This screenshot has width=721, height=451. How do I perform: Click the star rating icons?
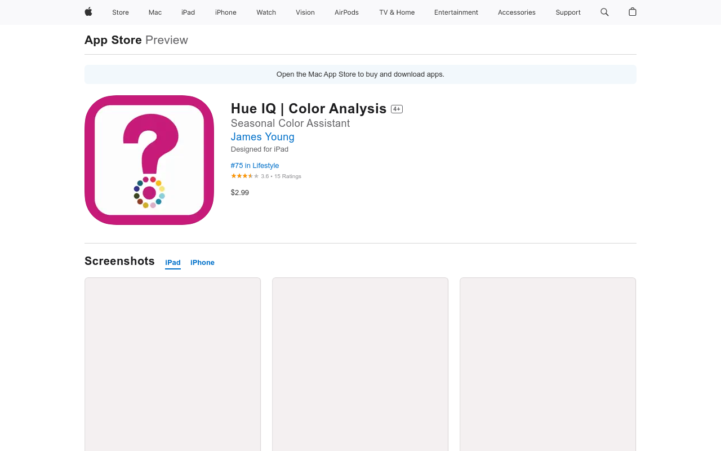coord(245,176)
